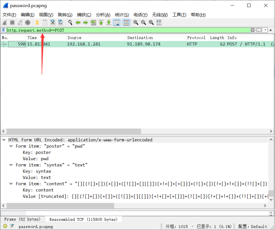Viewport: 275px width, 230px height.
Task: Collapse the Form item "content" node
Action: (x=11, y=184)
